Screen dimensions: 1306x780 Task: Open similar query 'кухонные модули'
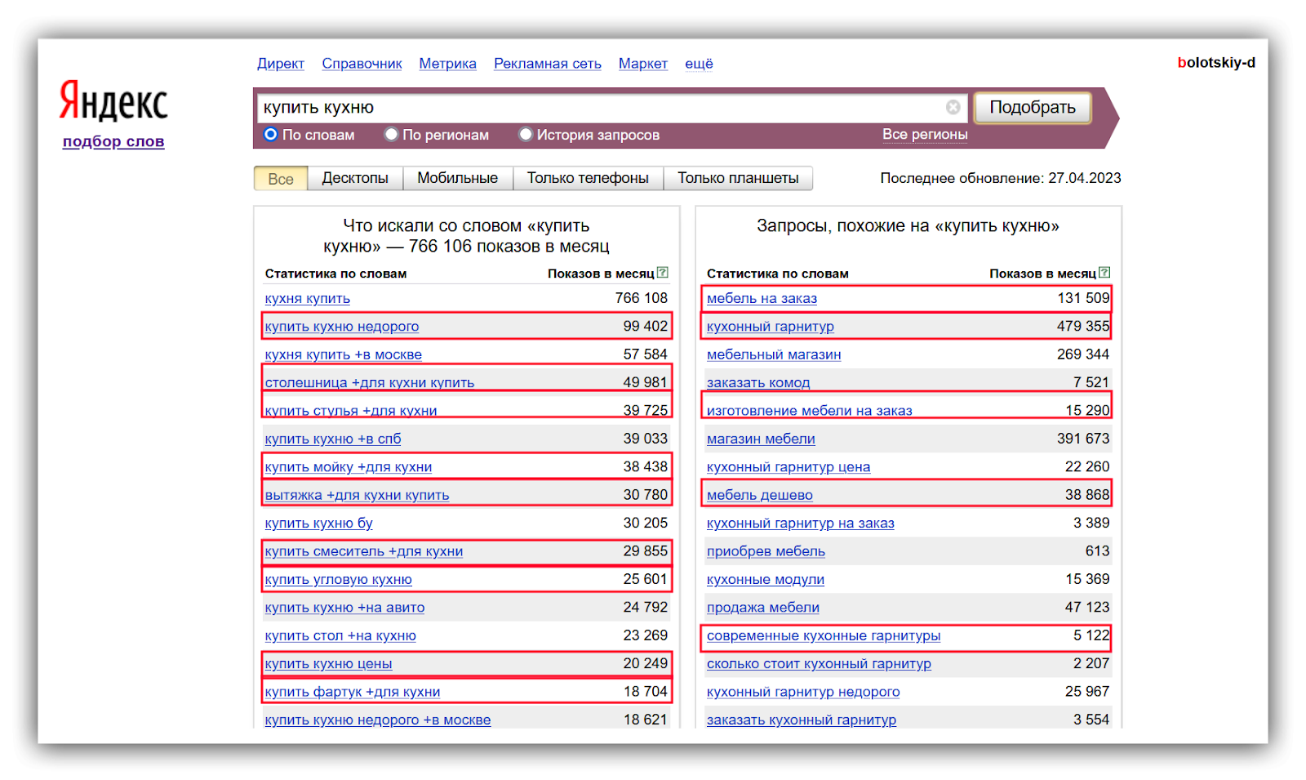(x=766, y=580)
